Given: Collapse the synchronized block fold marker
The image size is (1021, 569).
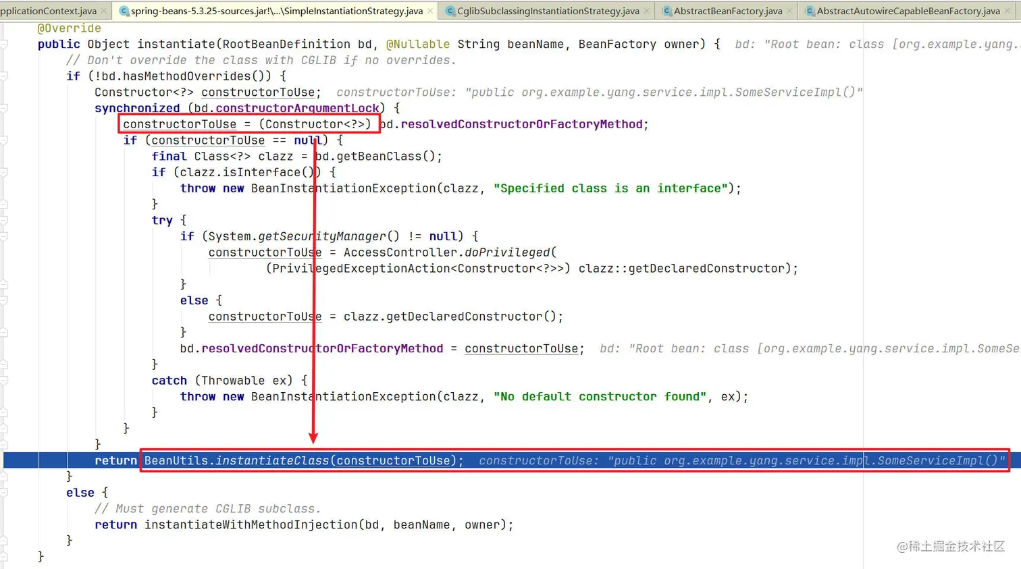Looking at the screenshot, I should [x=3, y=108].
